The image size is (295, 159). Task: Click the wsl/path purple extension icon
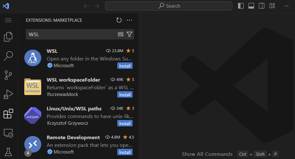pos(33,115)
